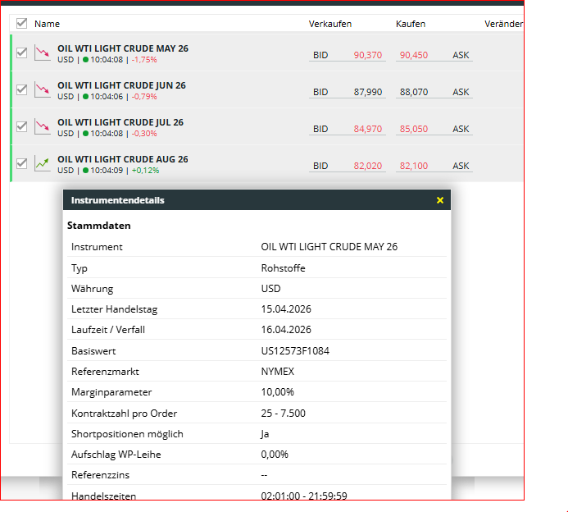Click the downtrend chart icon for MAY 26
568x512 pixels.
point(42,53)
